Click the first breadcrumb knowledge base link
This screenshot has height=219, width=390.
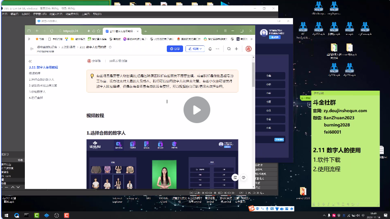(47, 47)
